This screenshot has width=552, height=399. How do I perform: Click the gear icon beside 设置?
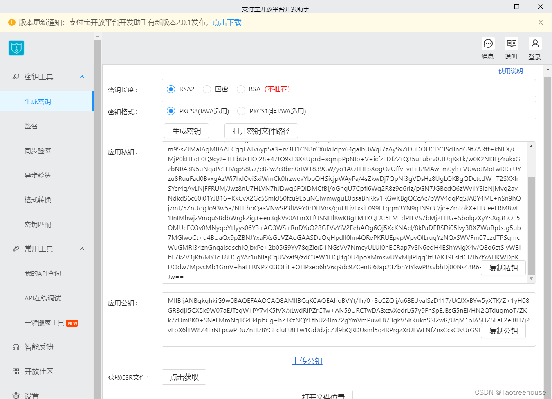click(x=16, y=396)
